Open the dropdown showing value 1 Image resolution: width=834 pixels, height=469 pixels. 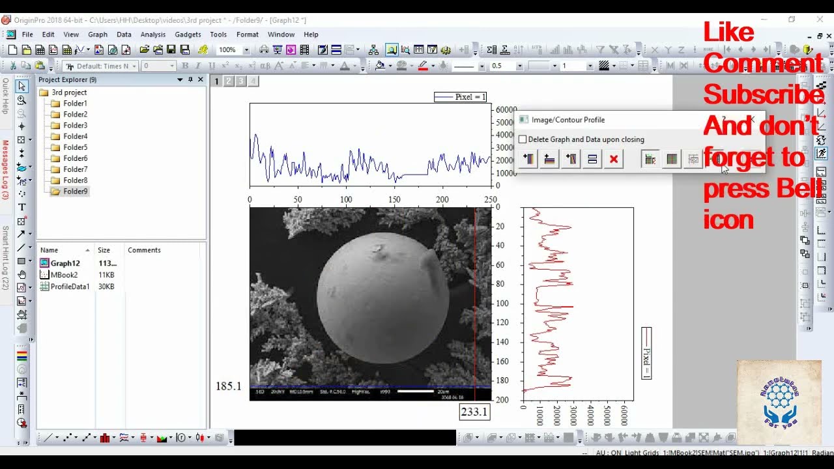pos(590,66)
